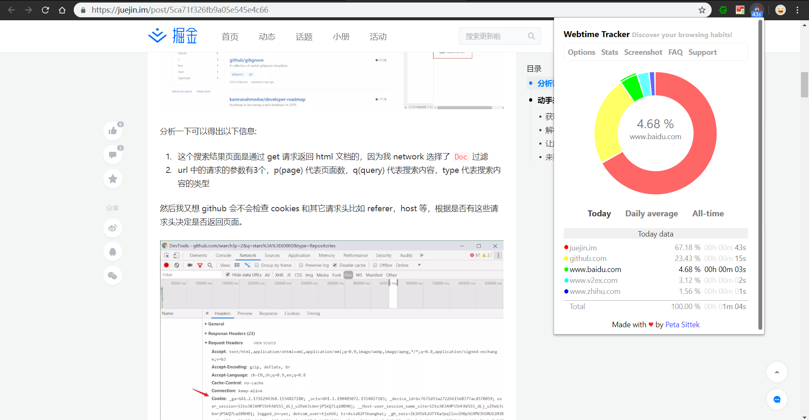Reload the current page
This screenshot has width=809, height=420.
click(45, 10)
